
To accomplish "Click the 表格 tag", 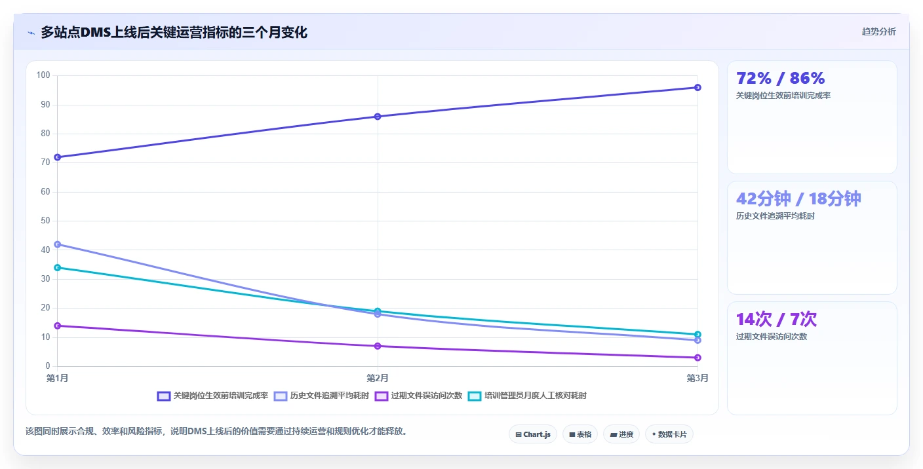I will (580, 434).
